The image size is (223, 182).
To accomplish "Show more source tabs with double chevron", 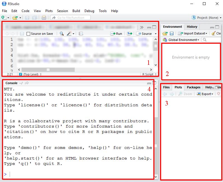I will click(142, 27).
